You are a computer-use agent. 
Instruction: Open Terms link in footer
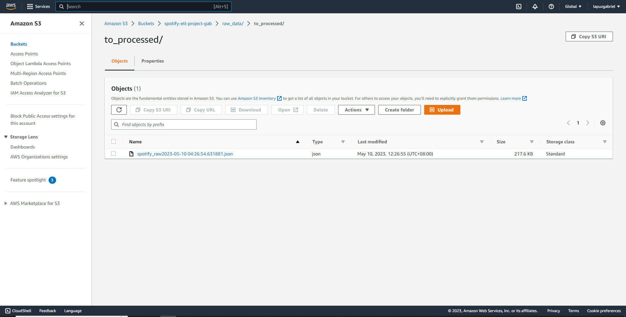point(574,311)
